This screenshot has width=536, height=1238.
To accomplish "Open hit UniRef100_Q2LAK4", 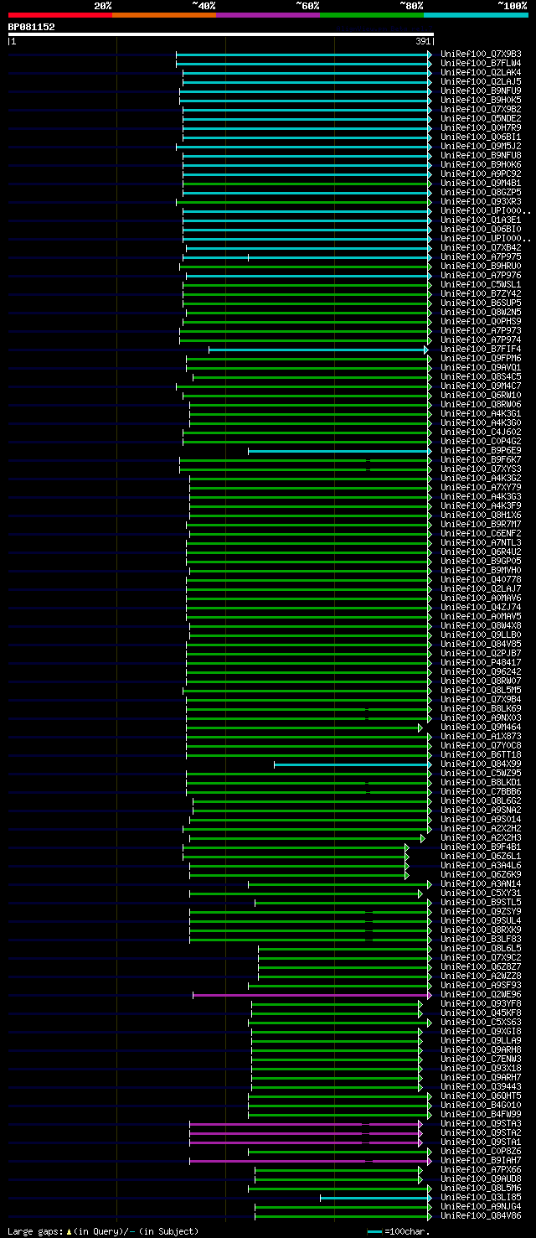I will 481,72.
